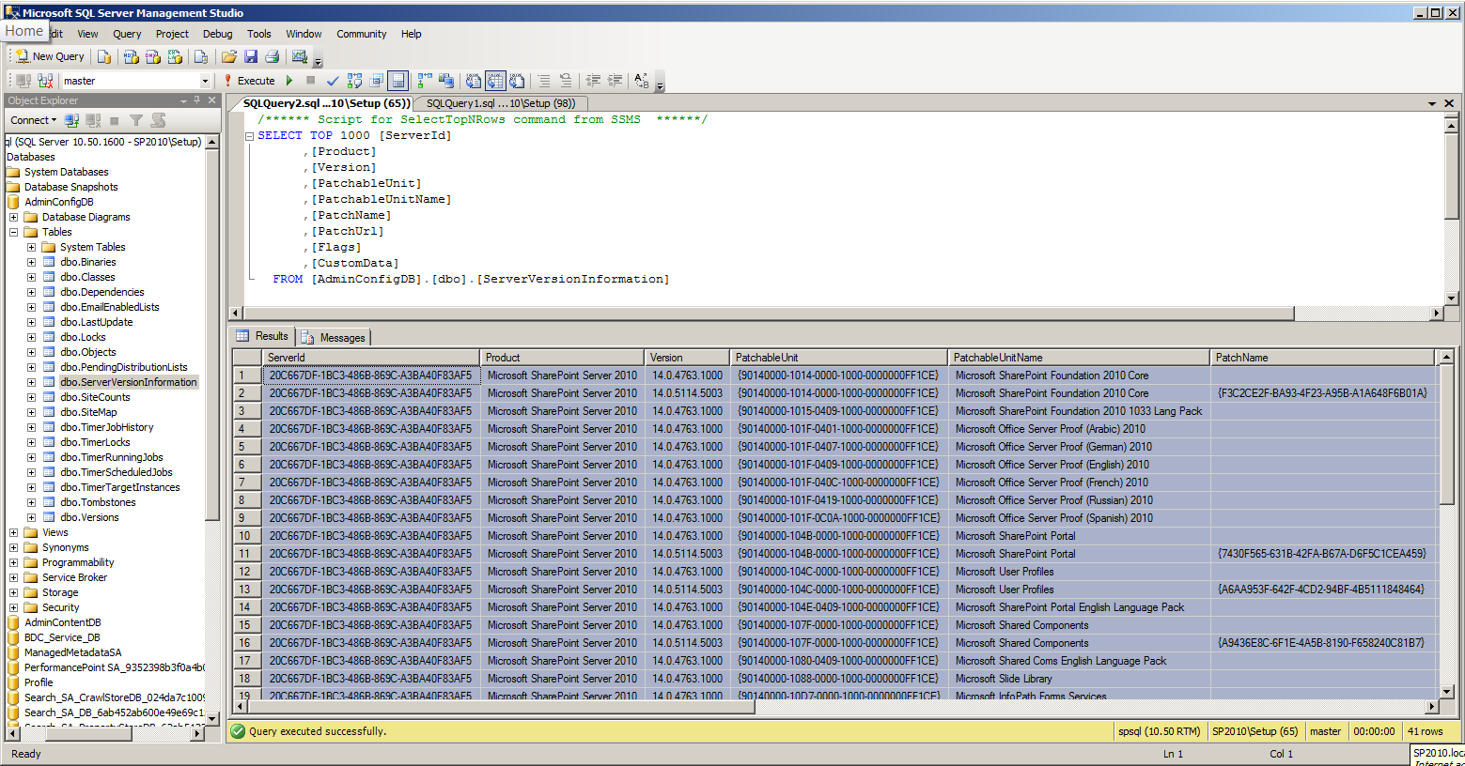Screen dimensions: 1465x766
Task: Click the Execute button
Action: coord(249,81)
